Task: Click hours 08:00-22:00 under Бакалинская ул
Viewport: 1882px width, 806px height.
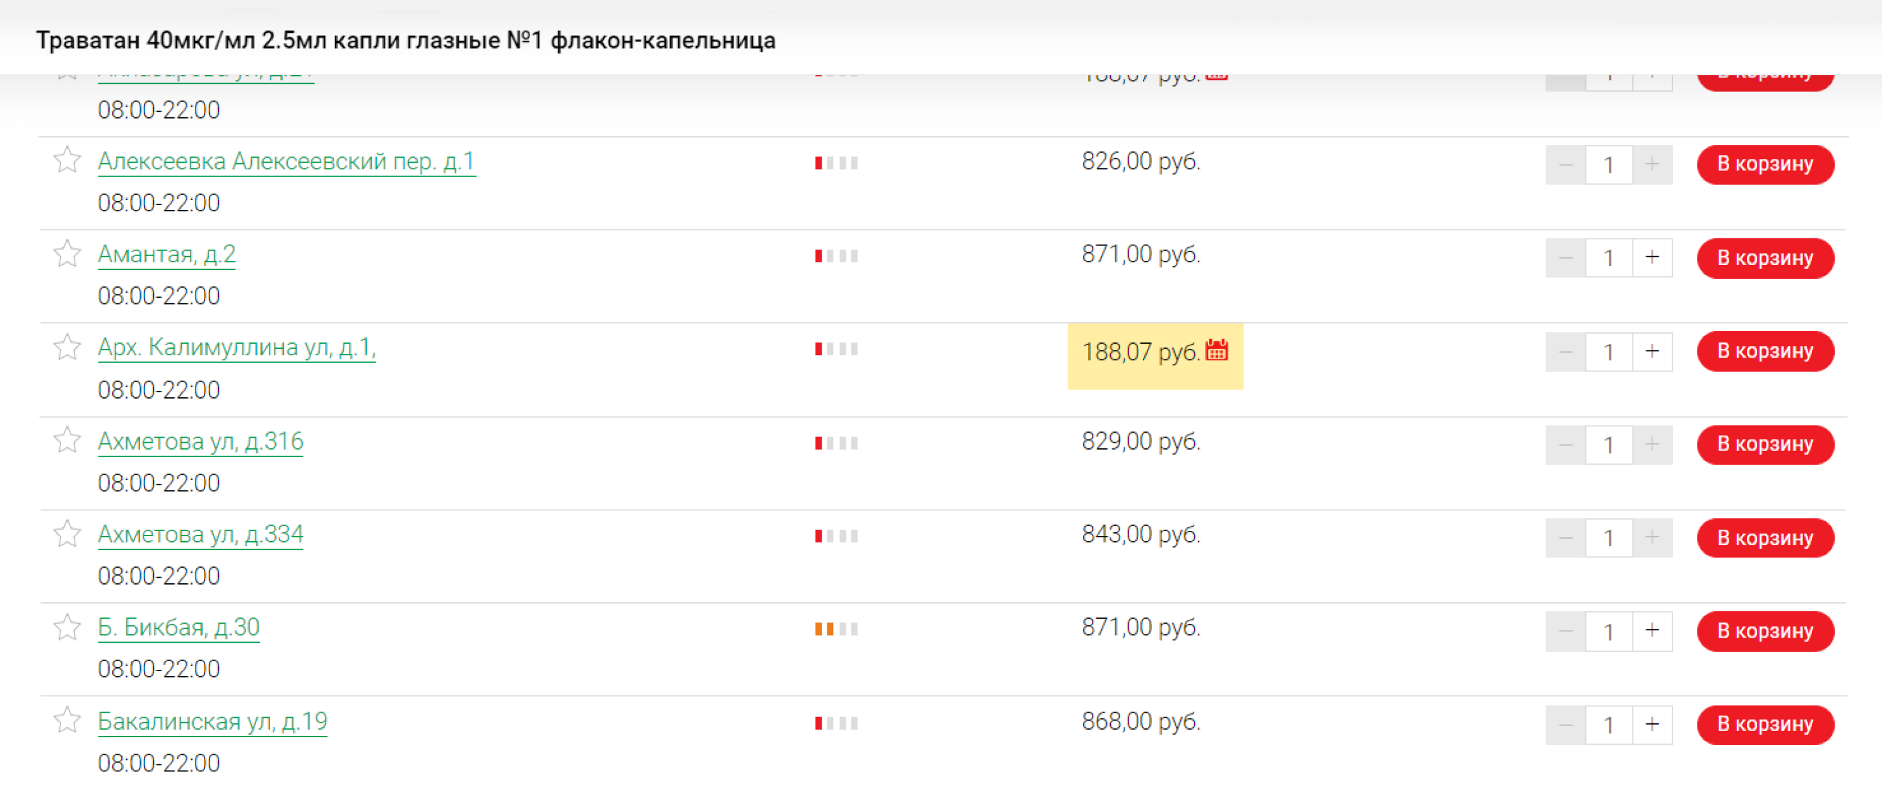Action: point(158,763)
